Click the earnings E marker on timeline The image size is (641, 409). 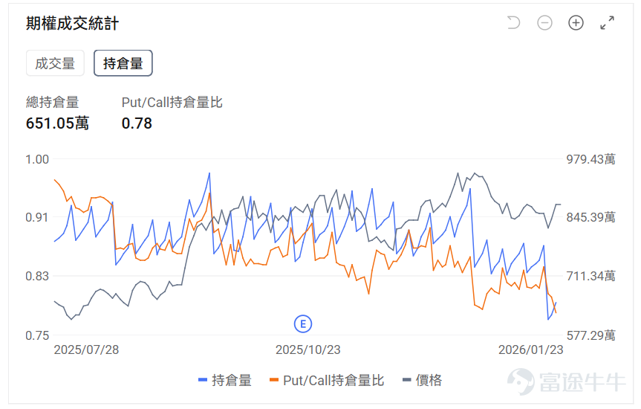tap(303, 323)
